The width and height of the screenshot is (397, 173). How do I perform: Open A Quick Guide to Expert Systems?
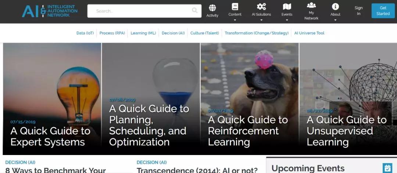[50, 136]
